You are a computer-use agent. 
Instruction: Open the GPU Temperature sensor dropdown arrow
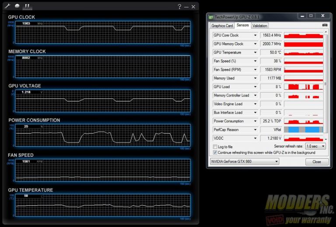[x=255, y=52]
